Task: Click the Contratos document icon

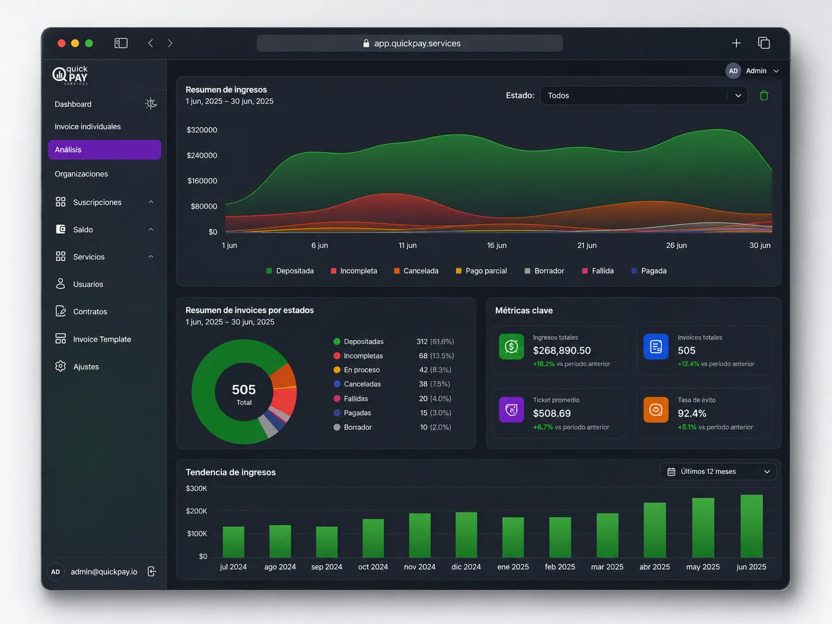Action: click(x=60, y=311)
